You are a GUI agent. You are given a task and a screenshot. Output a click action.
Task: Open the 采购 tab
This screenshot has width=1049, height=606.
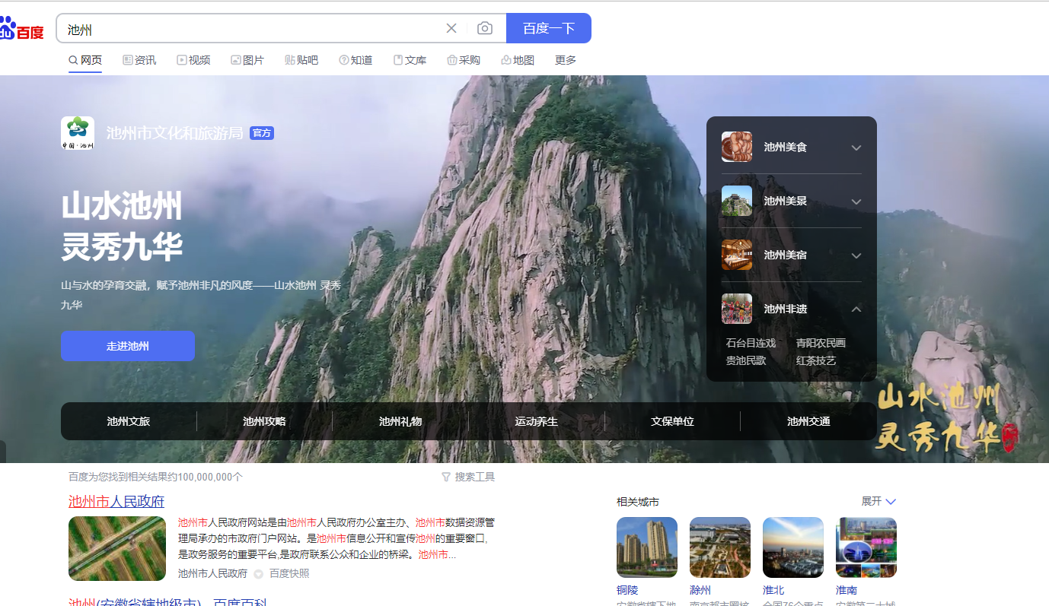click(x=464, y=60)
